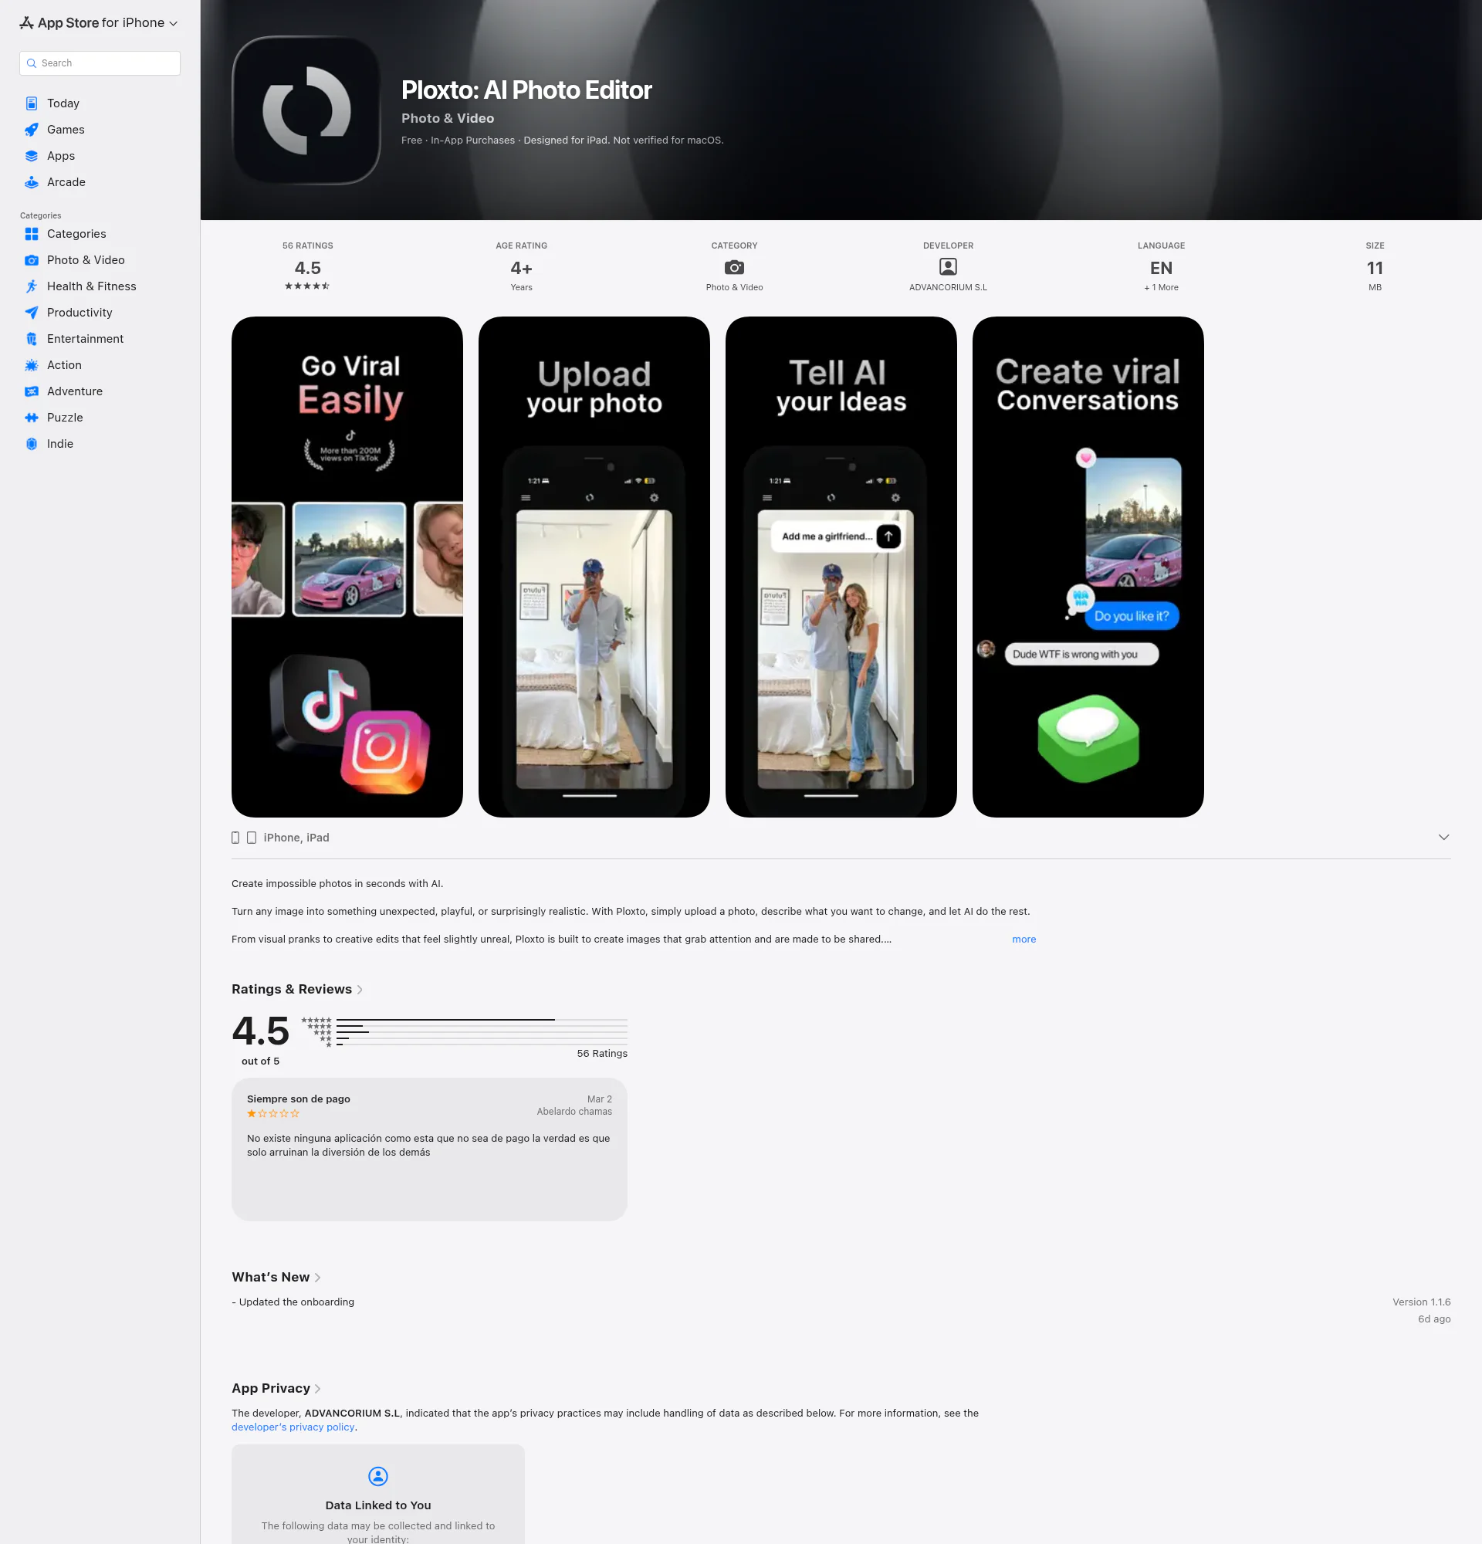Click the Photo & Video subtitle link
This screenshot has height=1544, width=1482.
[x=447, y=118]
